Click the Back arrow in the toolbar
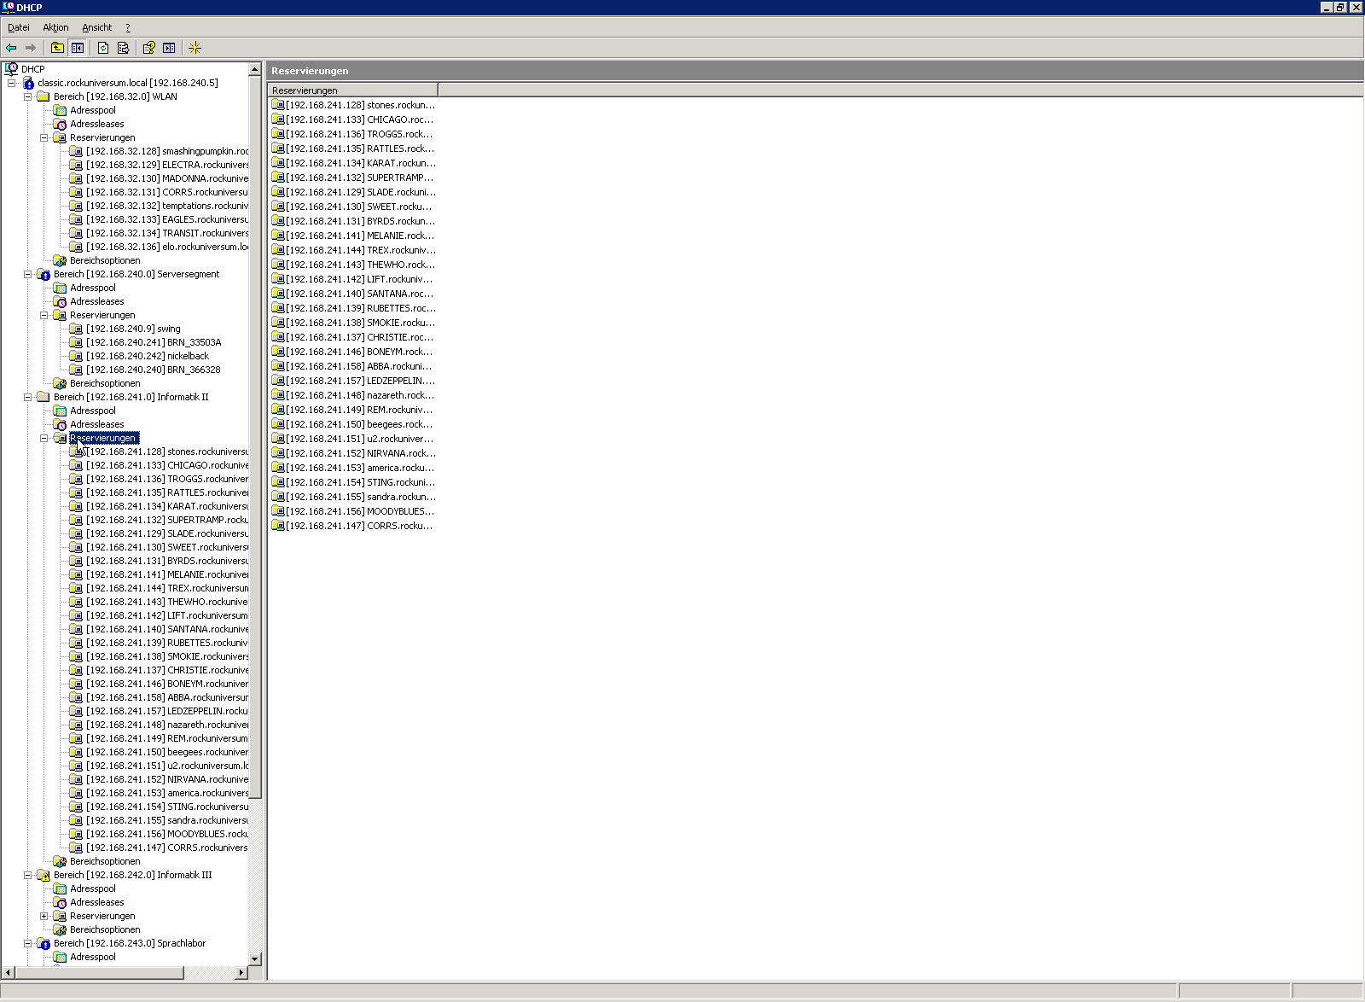The image size is (1365, 1002). (11, 48)
